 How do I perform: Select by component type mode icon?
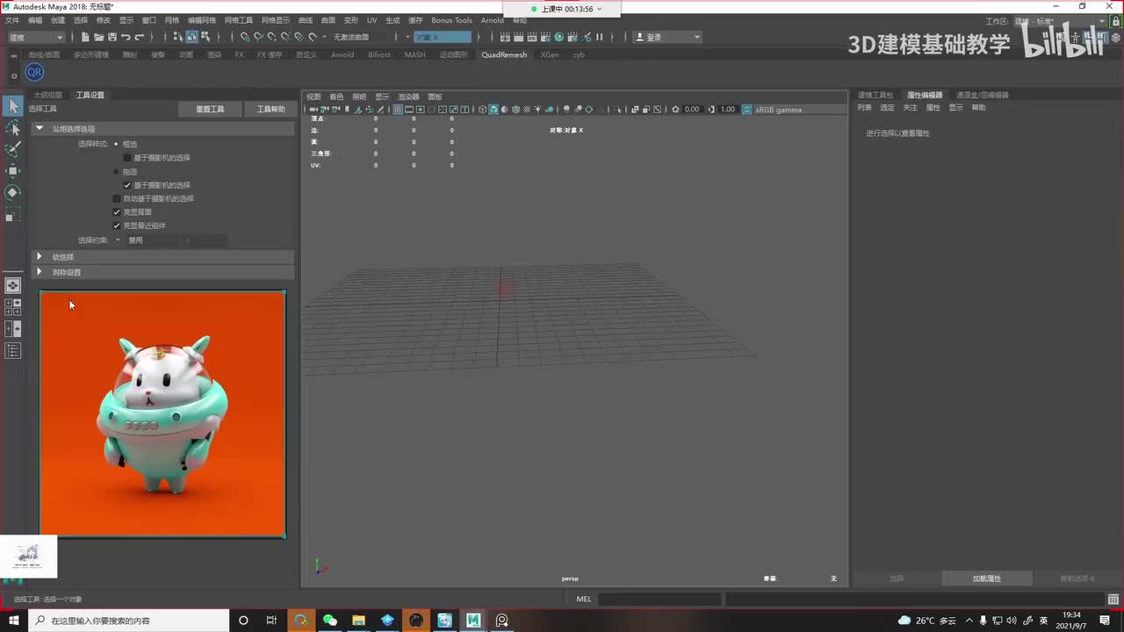pyautogui.click(x=205, y=37)
